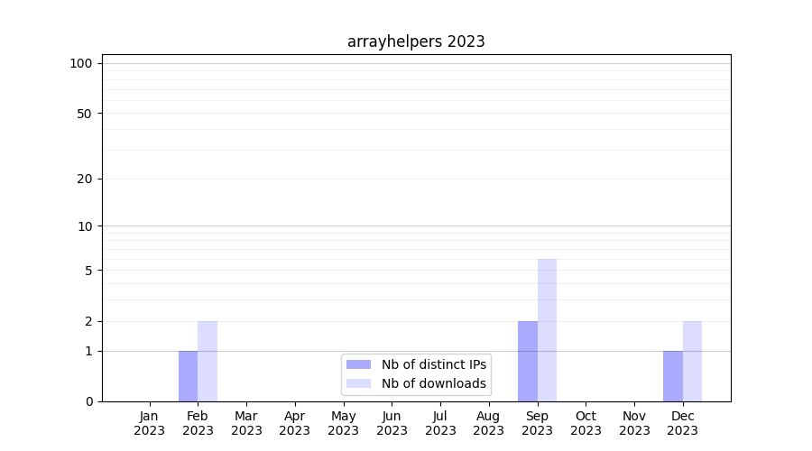This screenshot has width=812, height=451.
Task: Select the 'Nb of downloads' legend label
Action: point(433,383)
